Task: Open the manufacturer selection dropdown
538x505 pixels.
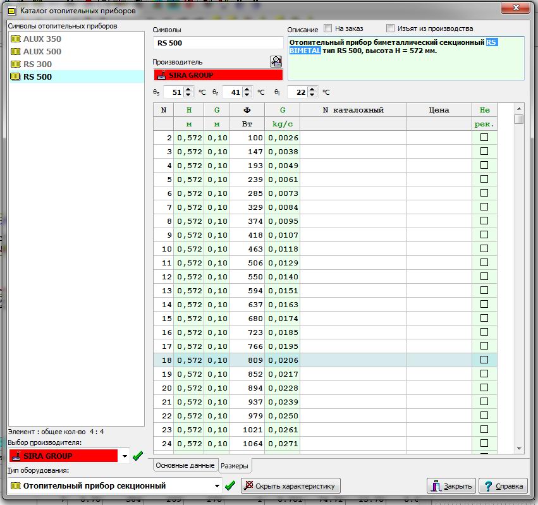Action: tap(125, 456)
